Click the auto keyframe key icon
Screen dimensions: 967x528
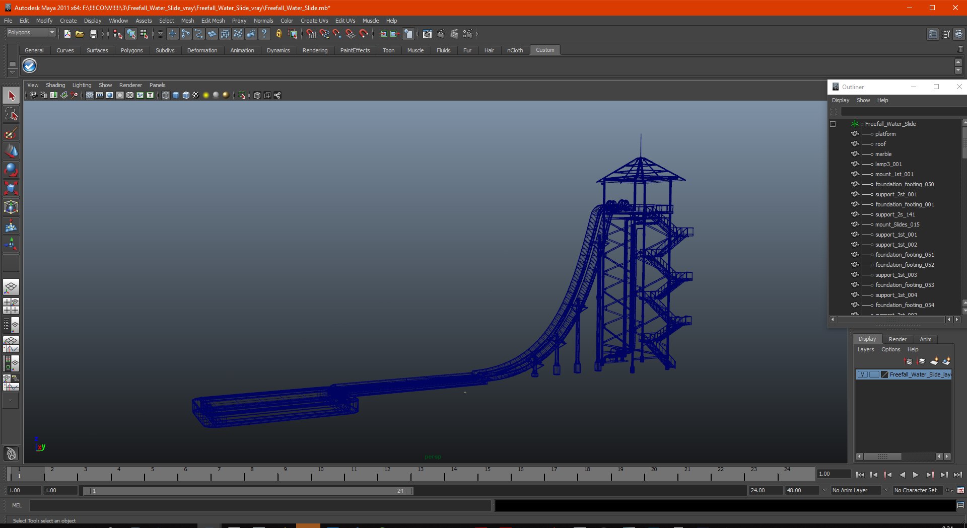[x=950, y=490]
